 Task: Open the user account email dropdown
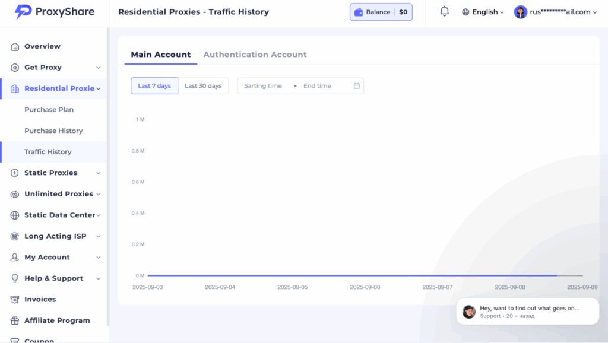pos(555,12)
